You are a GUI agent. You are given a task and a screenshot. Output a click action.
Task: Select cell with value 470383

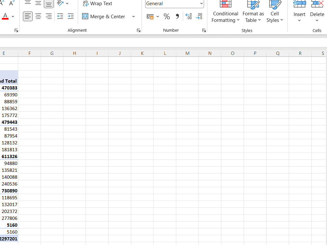(x=9, y=88)
